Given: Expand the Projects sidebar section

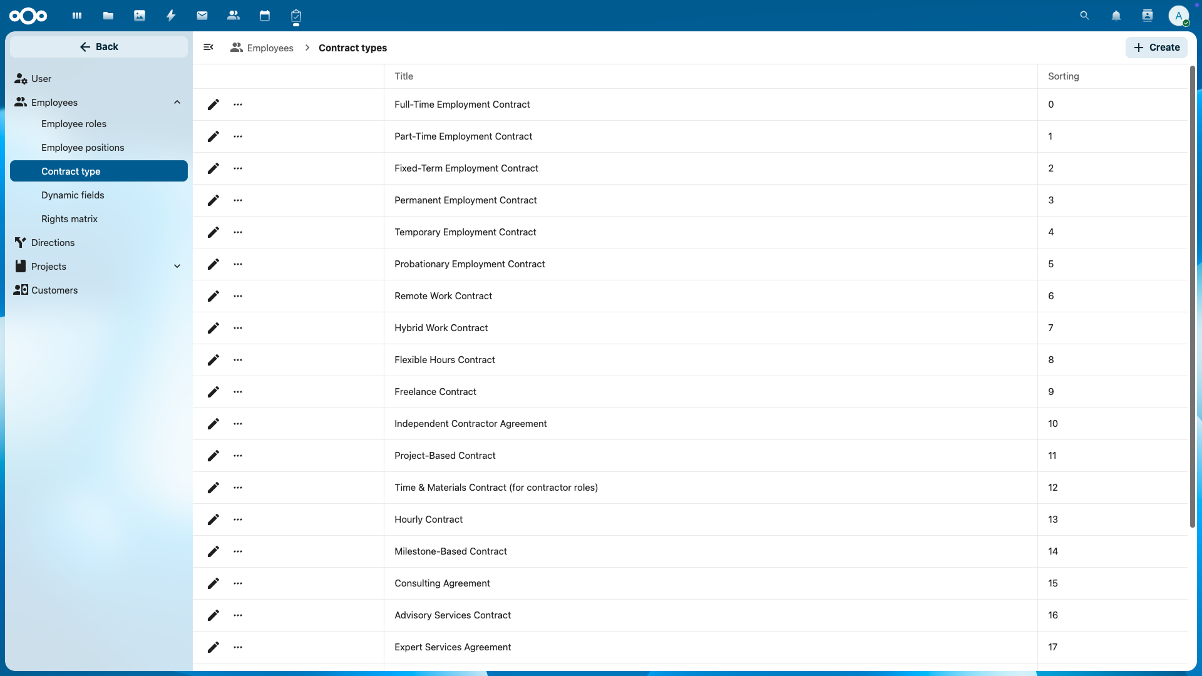Looking at the screenshot, I should [177, 267].
